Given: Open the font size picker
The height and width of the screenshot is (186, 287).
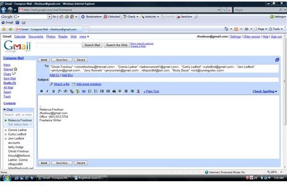Looking at the screenshot, I should (66, 91).
